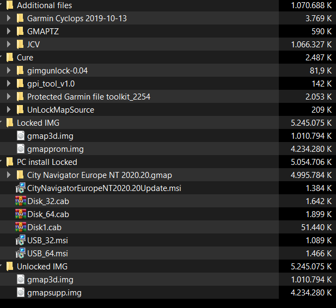Expand the UnLockMapSource folder arrow

pyautogui.click(x=9, y=110)
